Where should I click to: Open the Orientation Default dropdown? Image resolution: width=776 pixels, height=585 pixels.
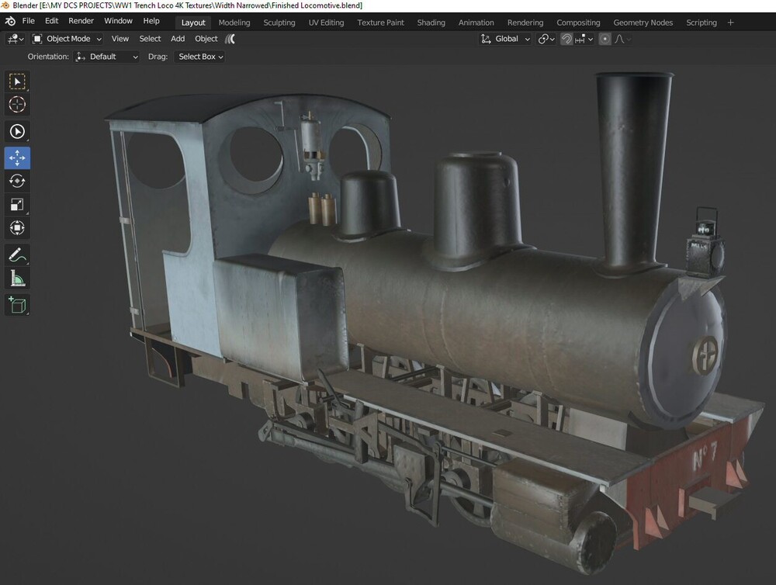[x=106, y=57]
